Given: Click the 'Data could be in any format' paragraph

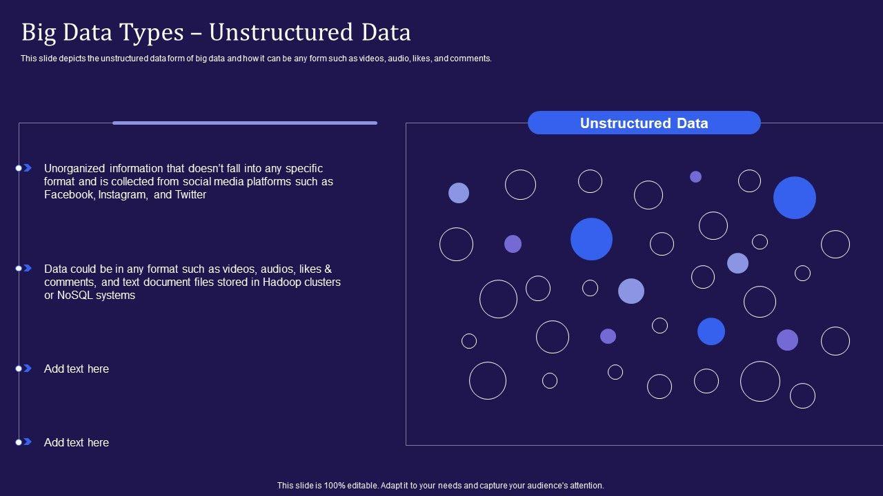Looking at the screenshot, I should (192, 282).
